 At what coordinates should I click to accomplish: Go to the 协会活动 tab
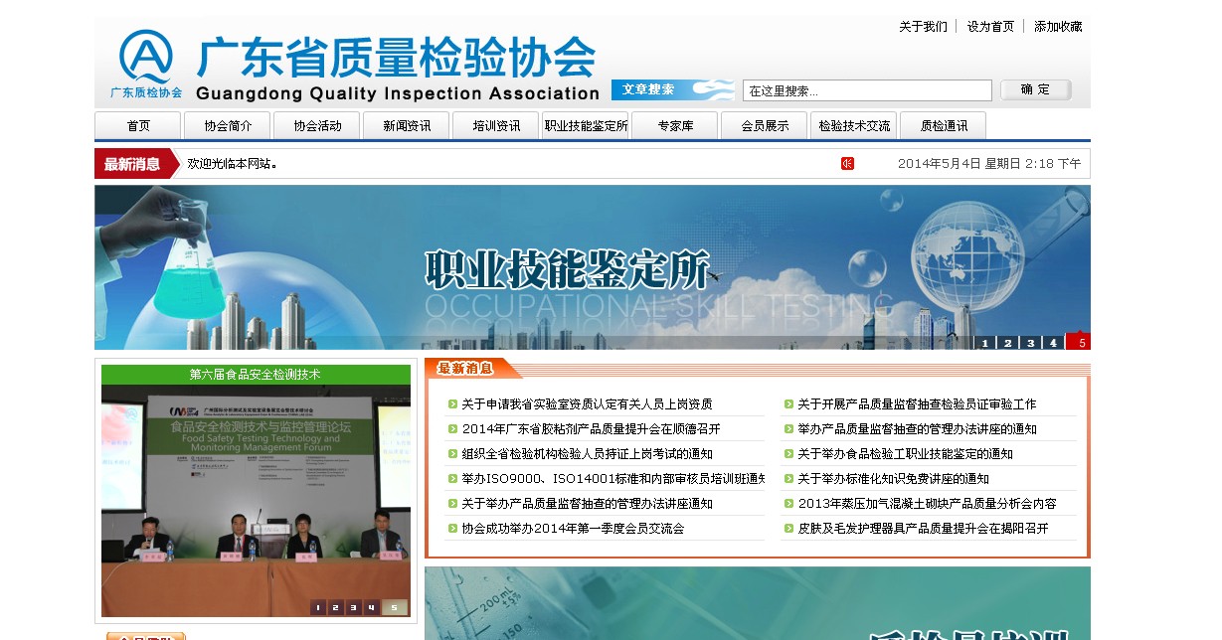coord(317,126)
